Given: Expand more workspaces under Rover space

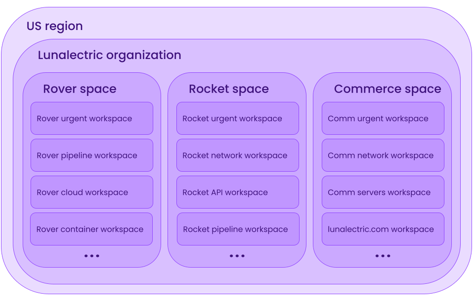Looking at the screenshot, I should (x=92, y=255).
